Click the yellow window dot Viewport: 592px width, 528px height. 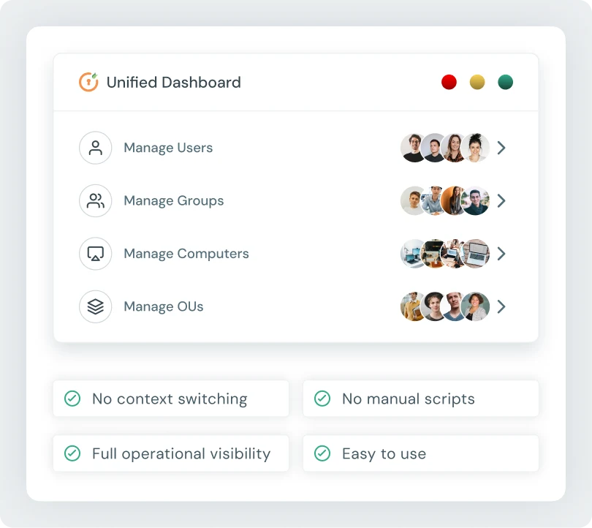(x=477, y=82)
